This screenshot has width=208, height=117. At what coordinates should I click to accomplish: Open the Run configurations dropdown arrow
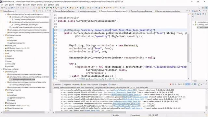[x=49, y=8]
